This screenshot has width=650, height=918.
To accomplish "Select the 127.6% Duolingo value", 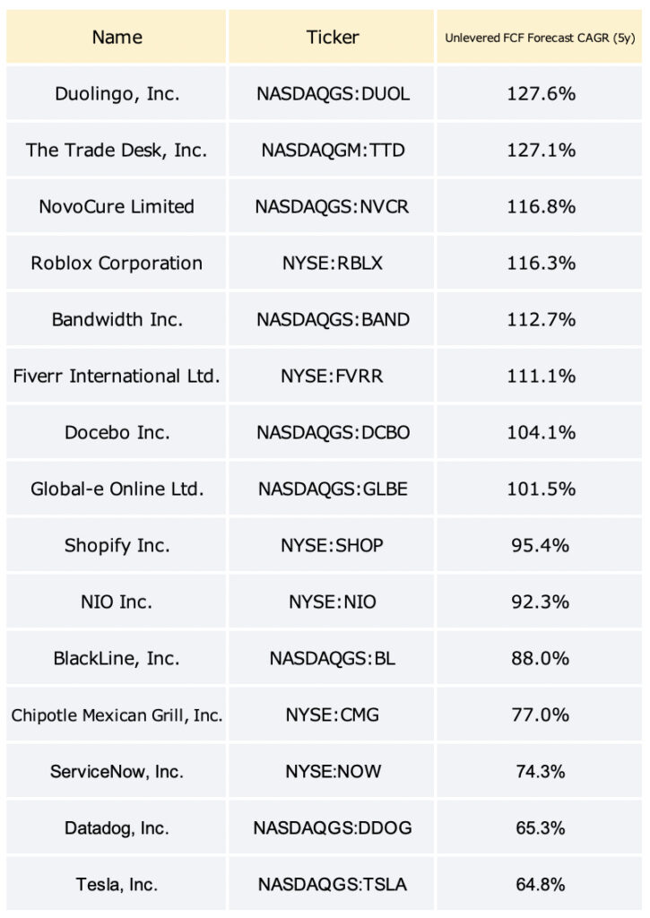I will 540,93.
